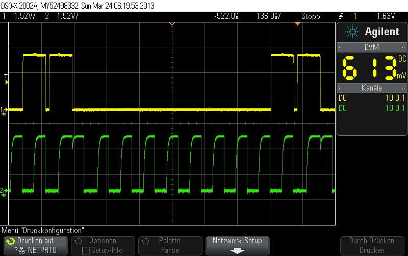
Task: Open the Palette Farbe softkey
Action: [x=170, y=246]
